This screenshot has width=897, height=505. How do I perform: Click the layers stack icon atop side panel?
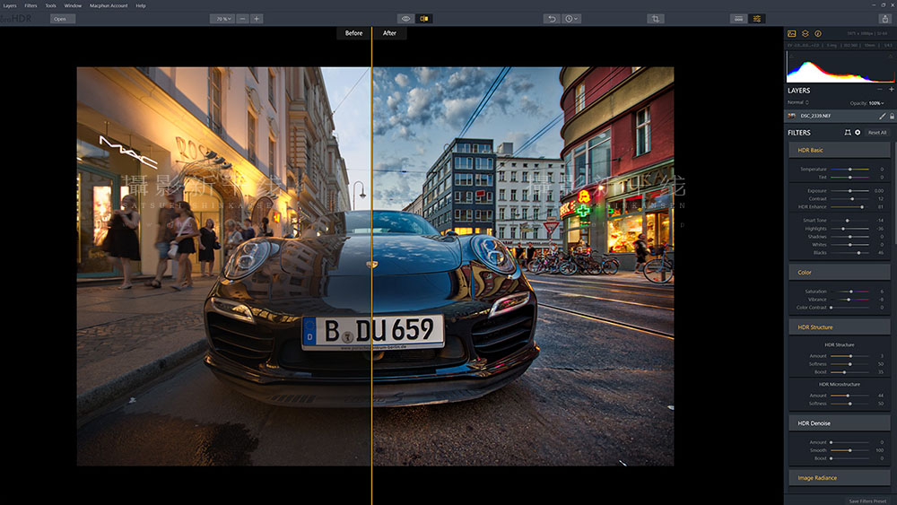tap(805, 34)
